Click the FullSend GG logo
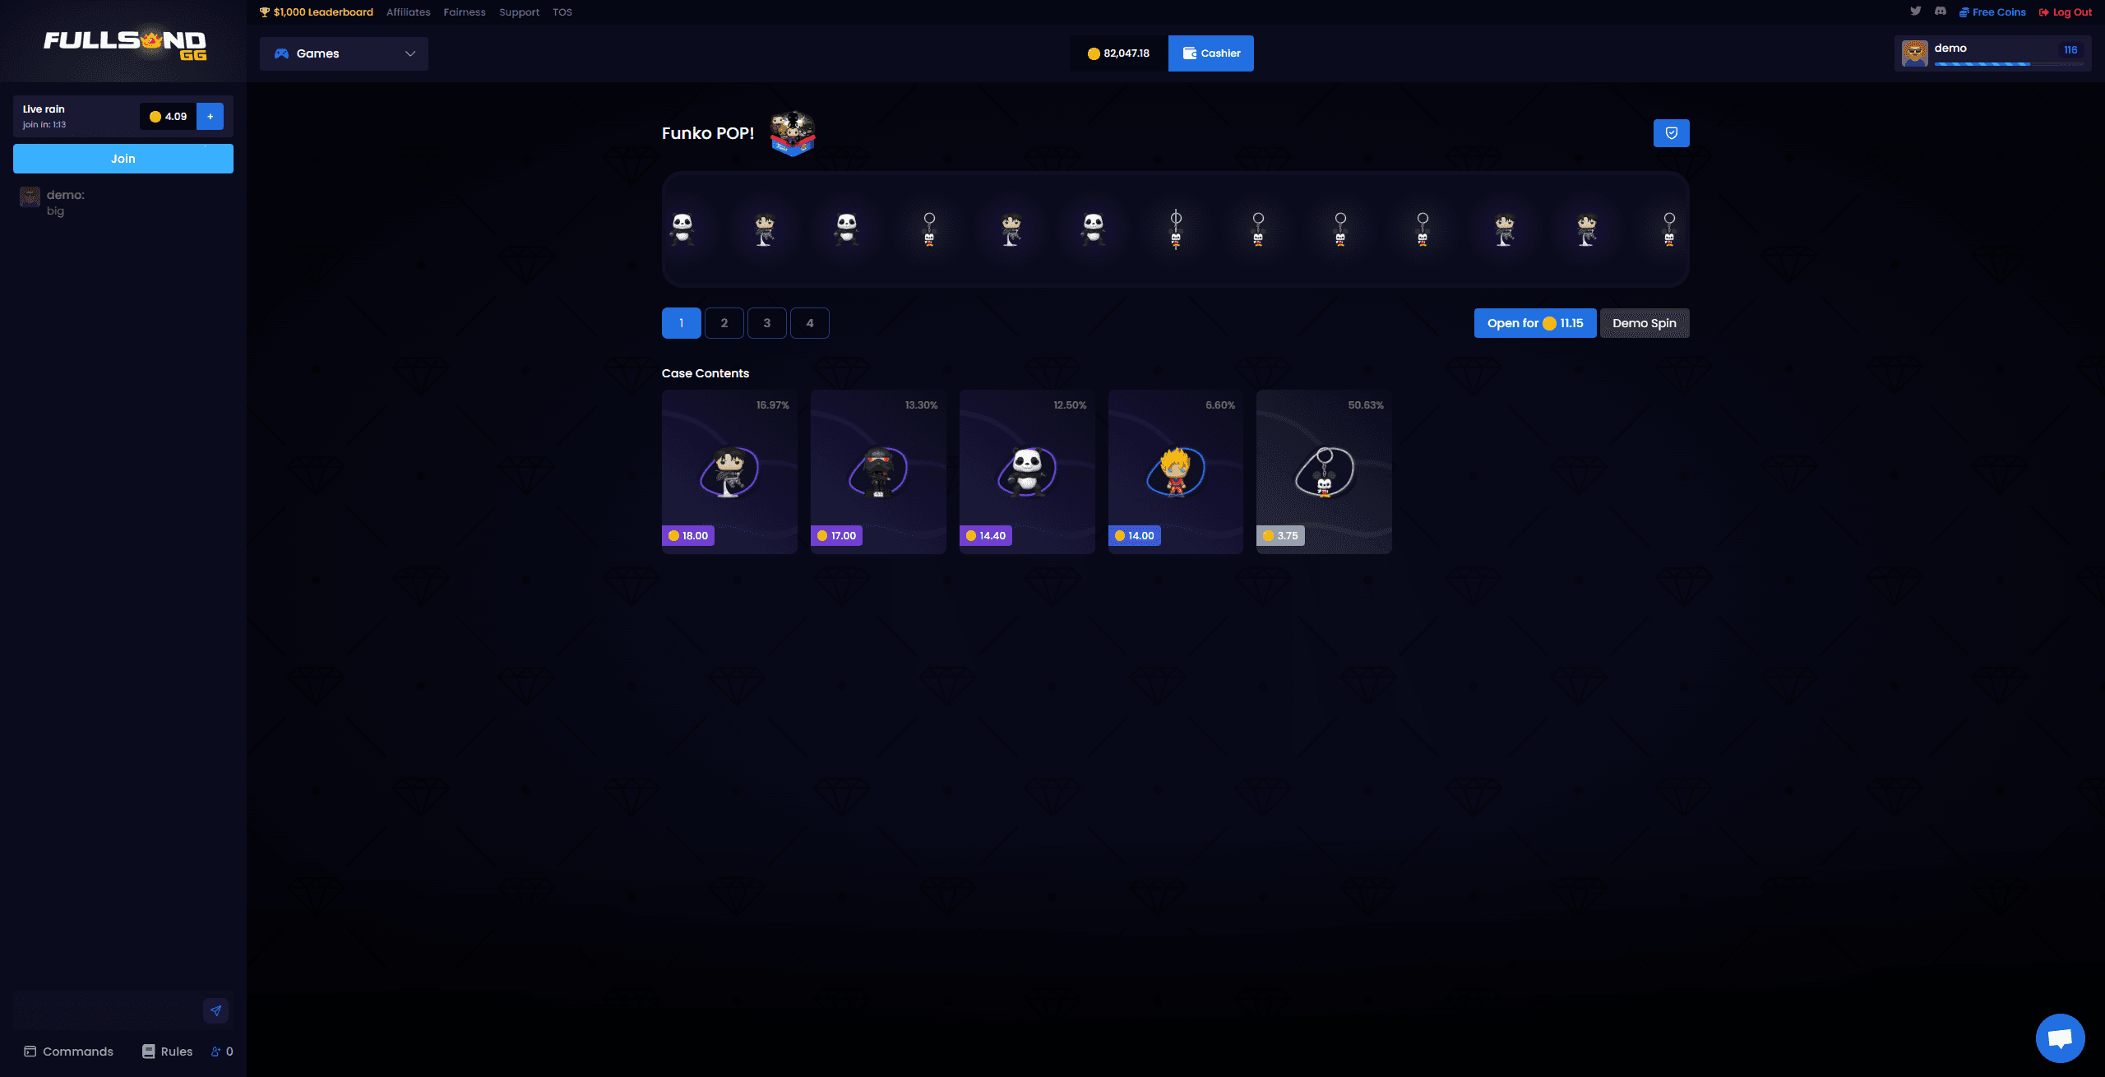Image resolution: width=2105 pixels, height=1077 pixels. (124, 44)
